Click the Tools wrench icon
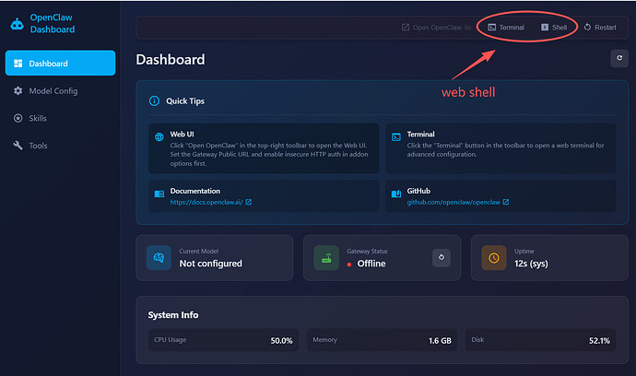Image resolution: width=636 pixels, height=376 pixels. tap(18, 146)
